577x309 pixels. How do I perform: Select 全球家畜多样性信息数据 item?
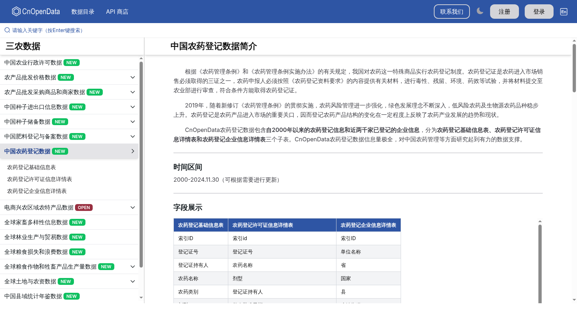69,222
